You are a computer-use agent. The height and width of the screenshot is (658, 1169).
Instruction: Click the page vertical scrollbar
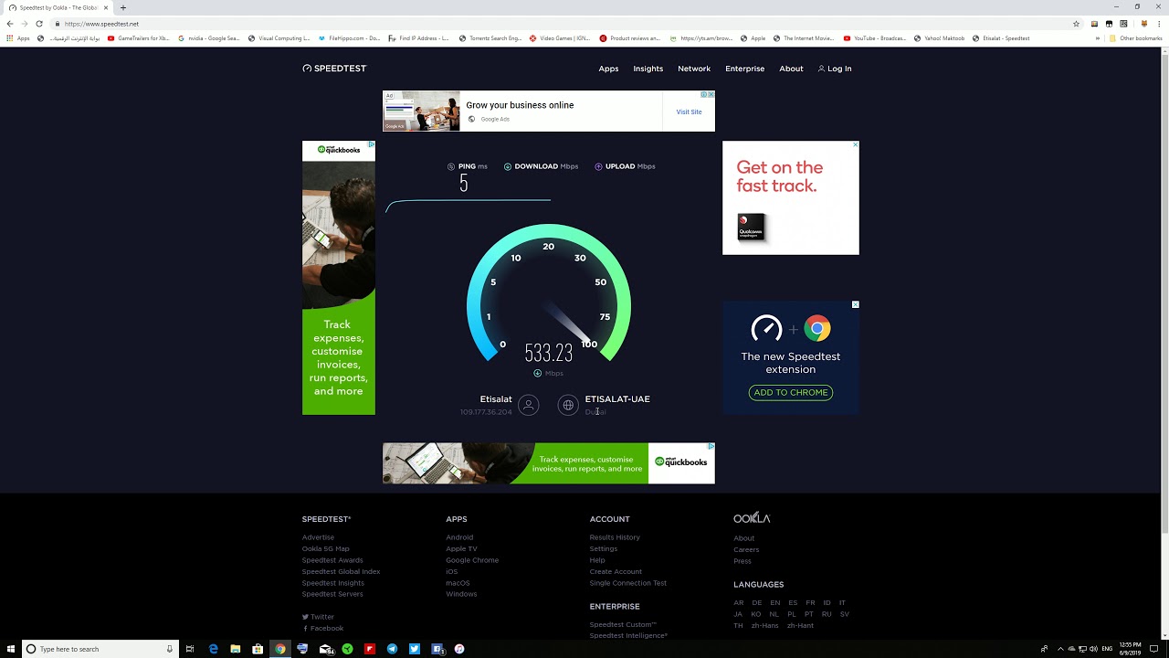1164,292
